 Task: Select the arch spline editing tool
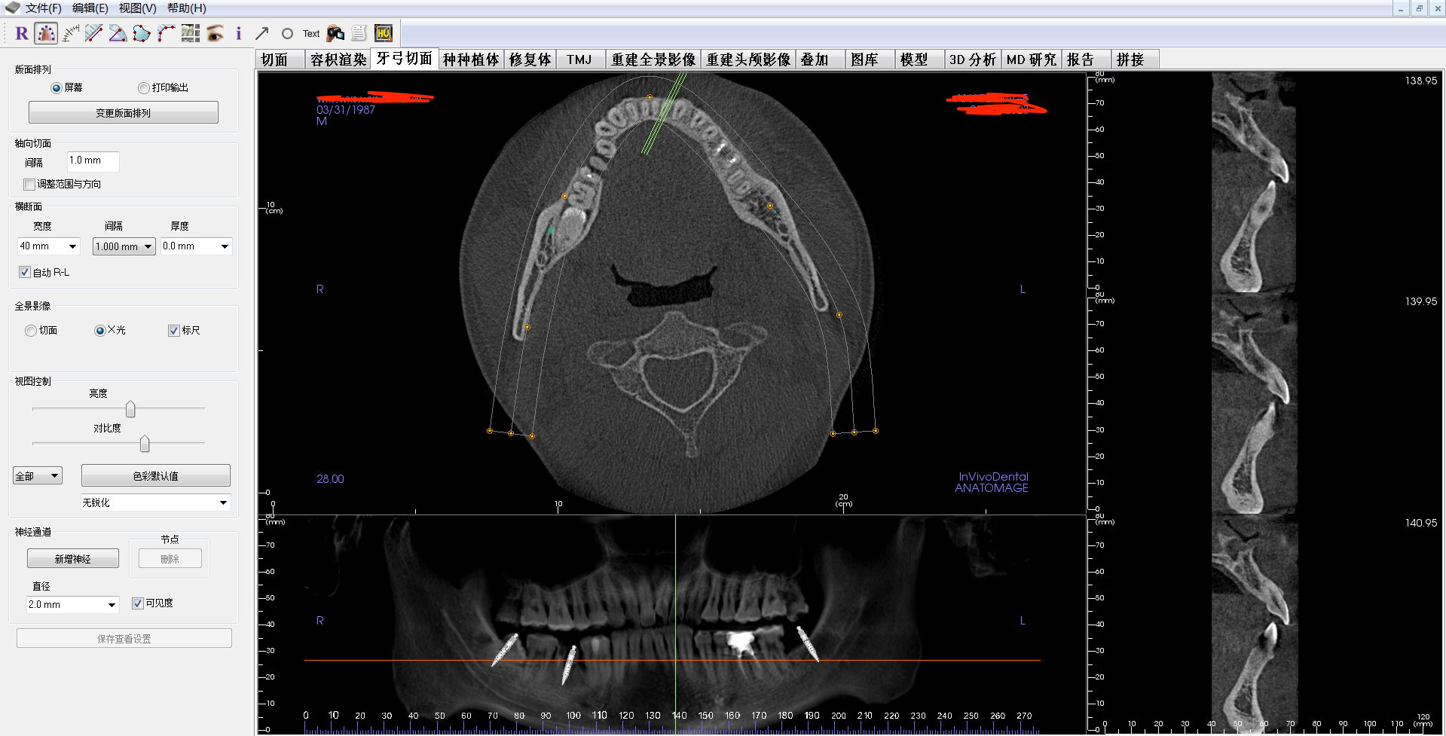(45, 33)
